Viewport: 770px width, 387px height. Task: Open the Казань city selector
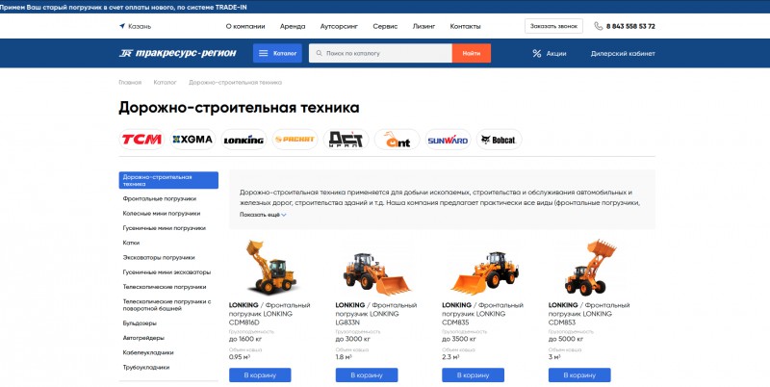point(135,27)
